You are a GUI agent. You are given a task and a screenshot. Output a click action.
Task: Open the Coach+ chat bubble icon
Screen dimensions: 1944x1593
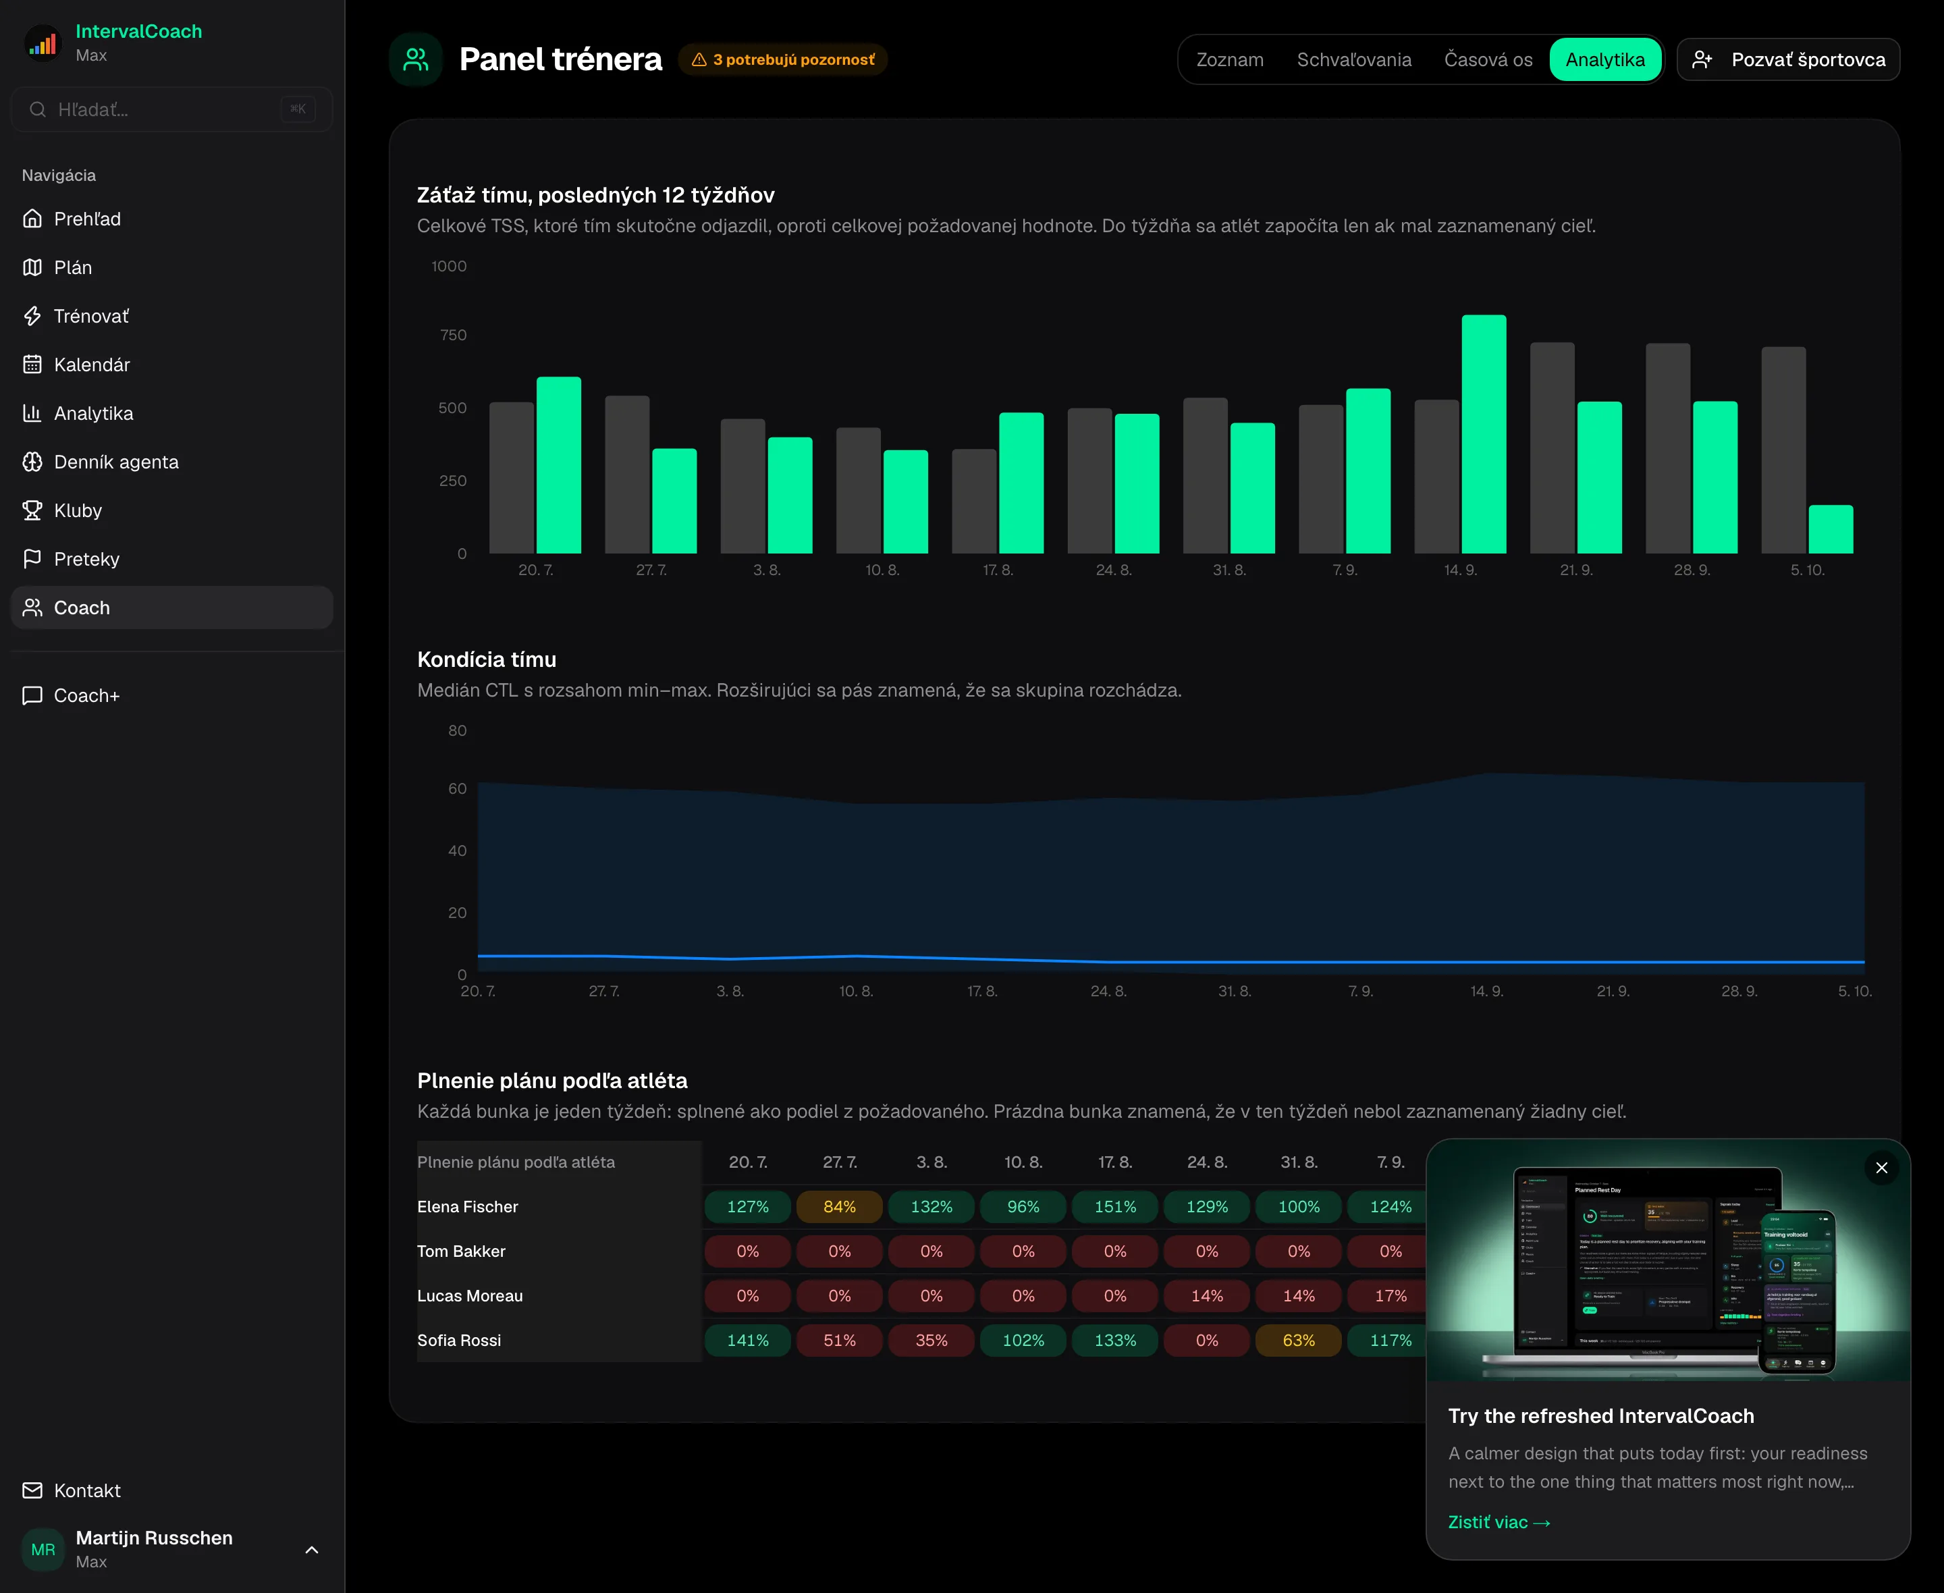[33, 695]
